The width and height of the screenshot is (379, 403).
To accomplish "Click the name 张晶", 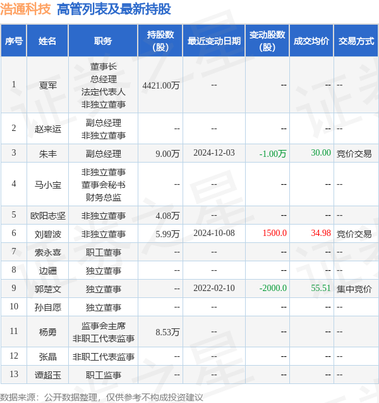I will (48, 357).
